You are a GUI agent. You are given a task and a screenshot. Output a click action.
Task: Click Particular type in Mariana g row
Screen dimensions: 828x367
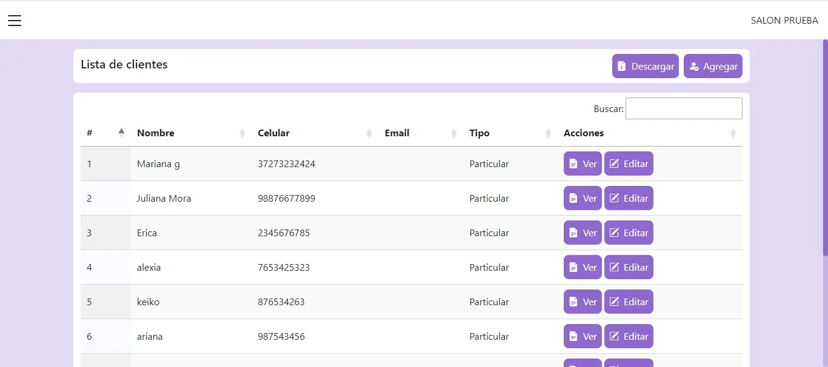(489, 164)
